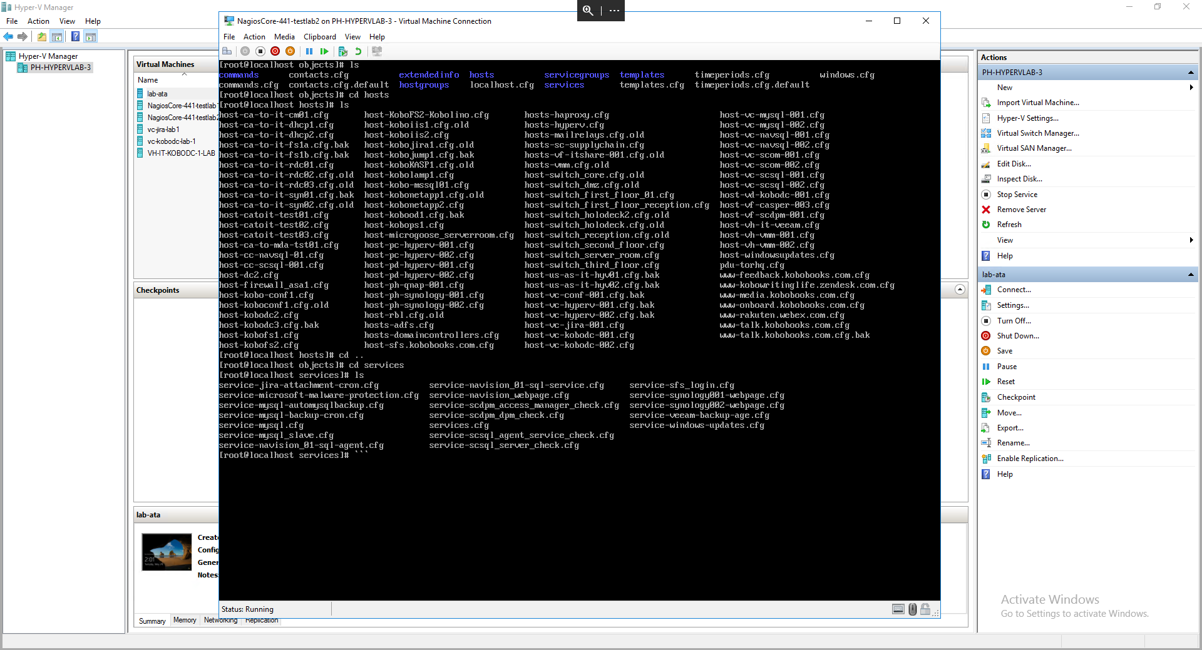Open the Media menu in VM Connection window
Viewport: 1202px width, 650px height.
[284, 37]
